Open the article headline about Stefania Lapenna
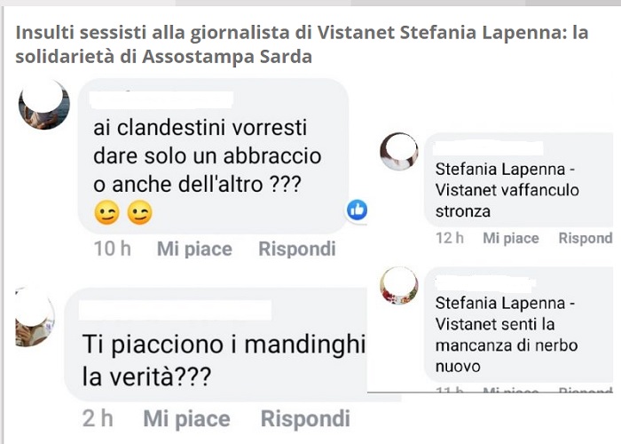The width and height of the screenshot is (621, 444). pyautogui.click(x=302, y=44)
